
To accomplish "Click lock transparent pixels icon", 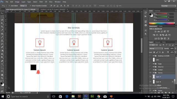I will pos(154,52).
